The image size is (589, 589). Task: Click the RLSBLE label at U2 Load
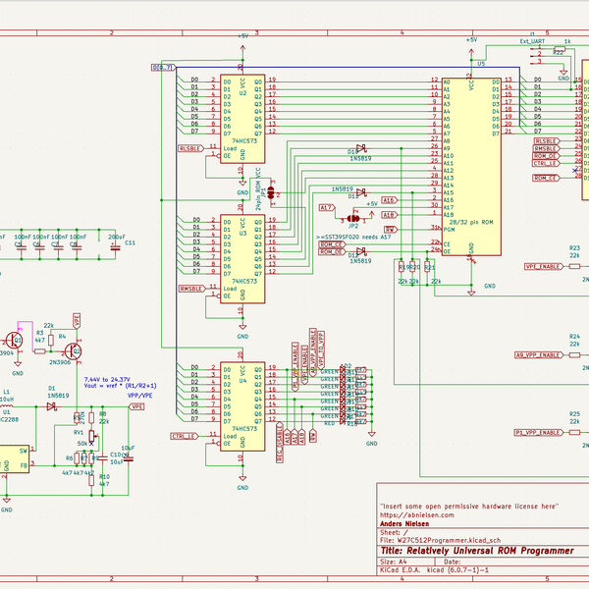191,148
